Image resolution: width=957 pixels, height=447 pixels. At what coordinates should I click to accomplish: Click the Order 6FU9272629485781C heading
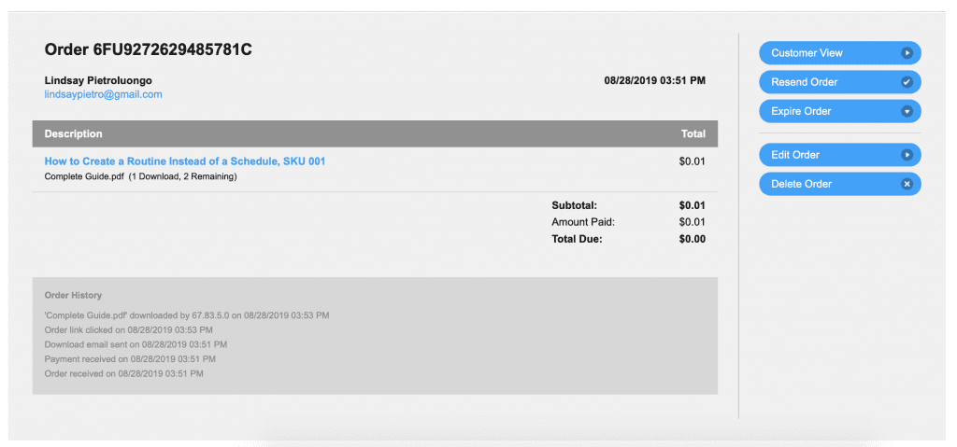(148, 49)
